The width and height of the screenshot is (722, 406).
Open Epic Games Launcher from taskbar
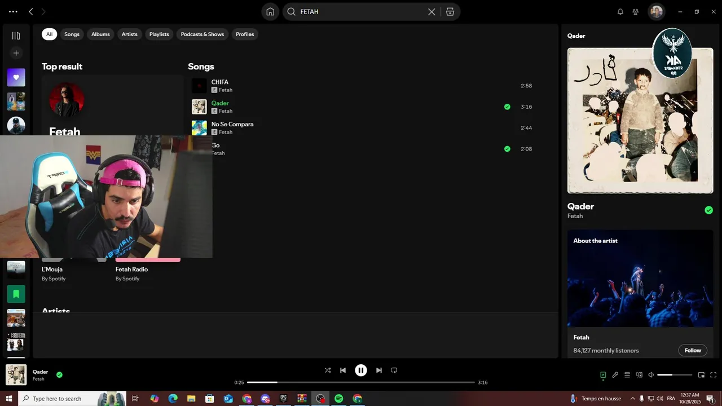(x=284, y=399)
